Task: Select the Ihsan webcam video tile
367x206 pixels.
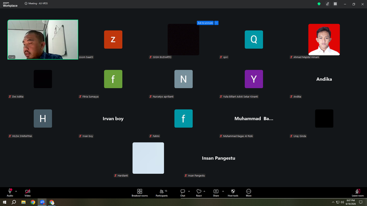Action: [x=43, y=39]
